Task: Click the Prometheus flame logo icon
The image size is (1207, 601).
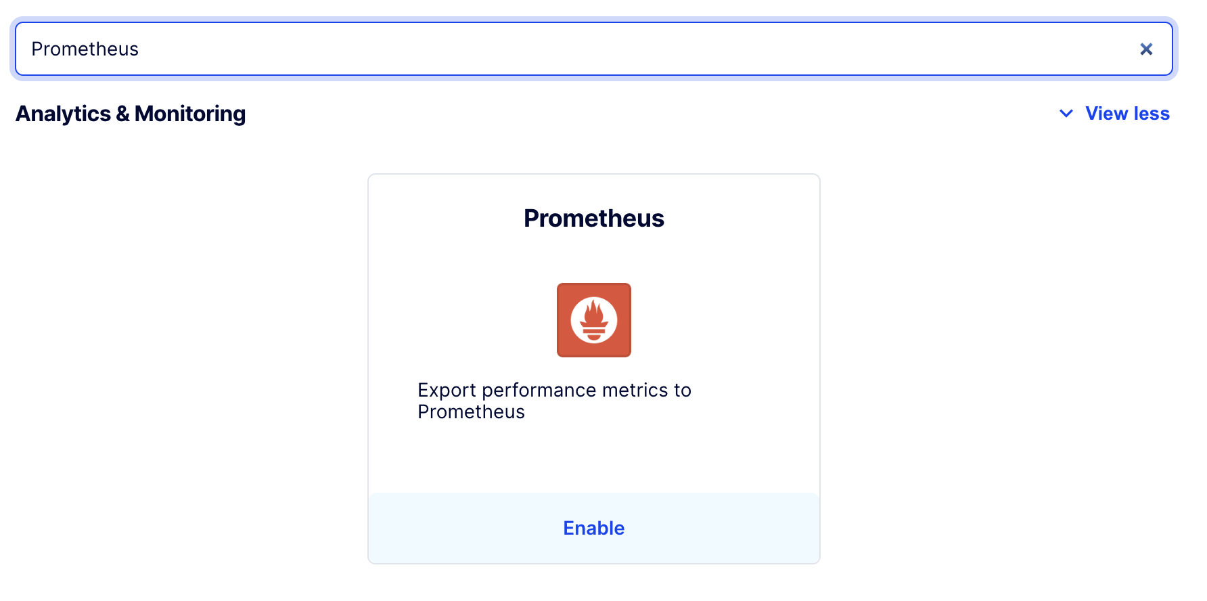Action: 593,320
